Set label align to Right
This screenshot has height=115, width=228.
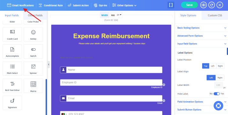coord(220,78)
